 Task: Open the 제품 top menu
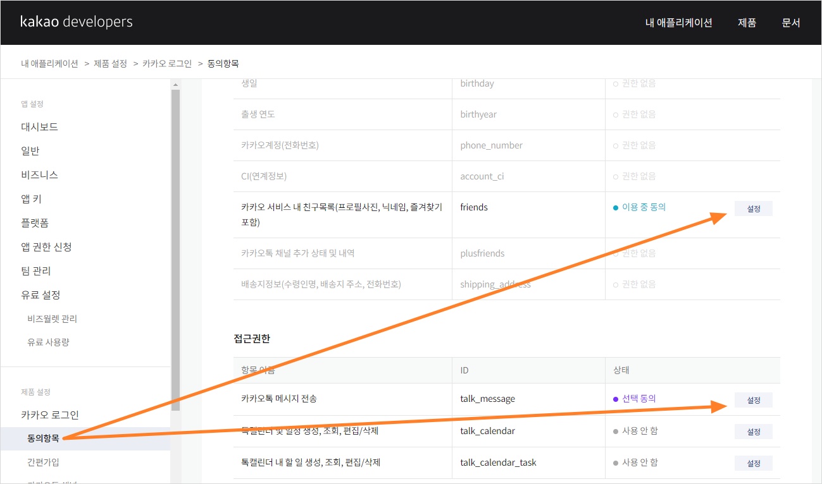[x=747, y=23]
